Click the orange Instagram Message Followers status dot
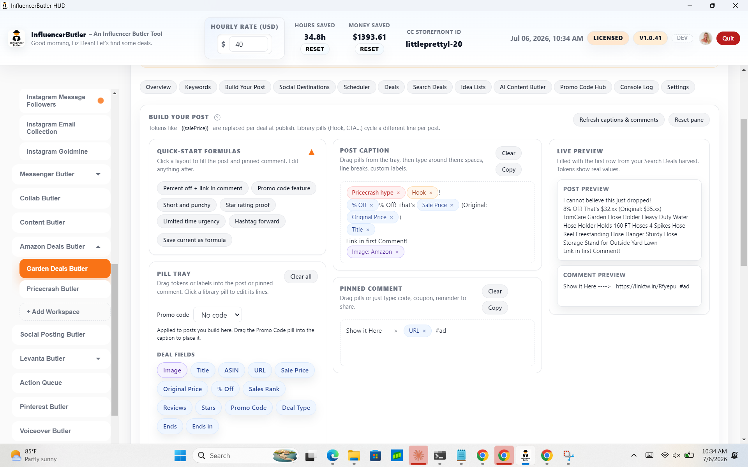Viewport: 748px width, 467px height. click(x=101, y=101)
